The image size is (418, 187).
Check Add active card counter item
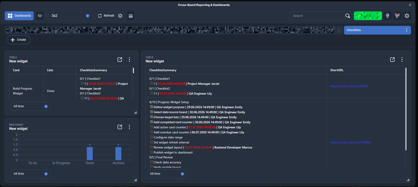[152, 127]
